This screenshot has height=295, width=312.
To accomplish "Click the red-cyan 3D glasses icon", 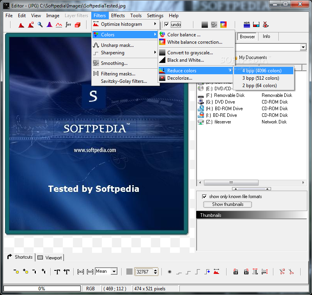I will tap(256, 25).
